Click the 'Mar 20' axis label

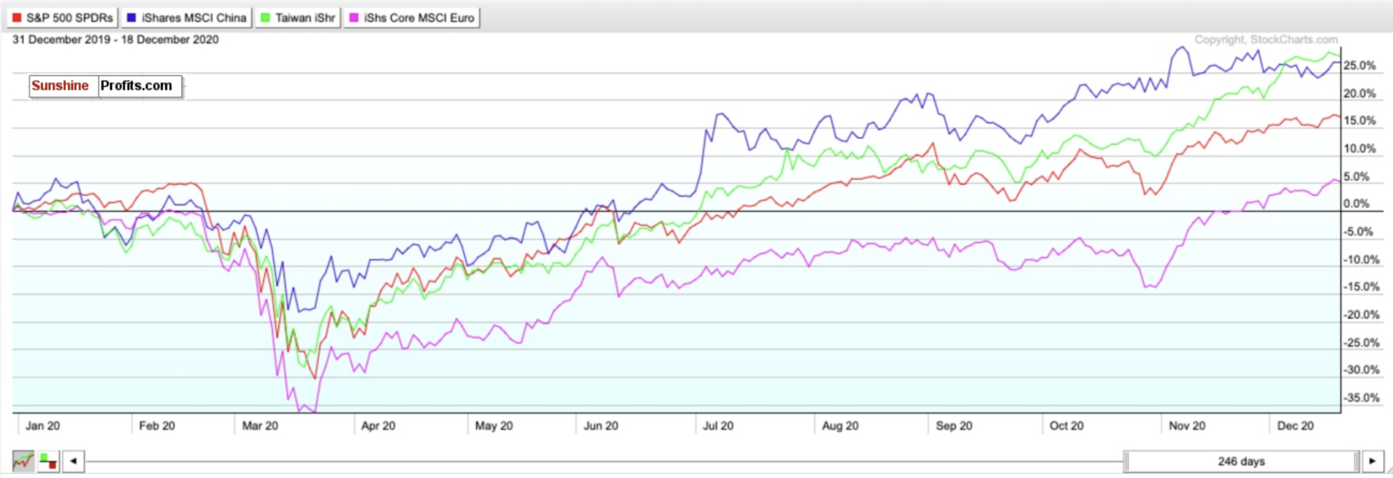260,426
